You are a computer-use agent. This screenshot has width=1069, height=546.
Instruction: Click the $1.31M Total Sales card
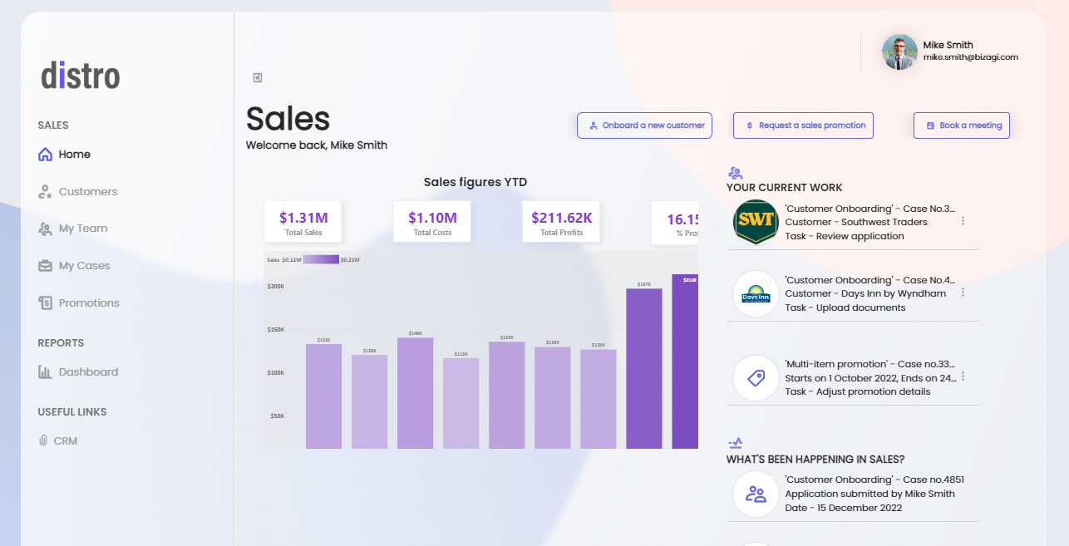tap(303, 222)
